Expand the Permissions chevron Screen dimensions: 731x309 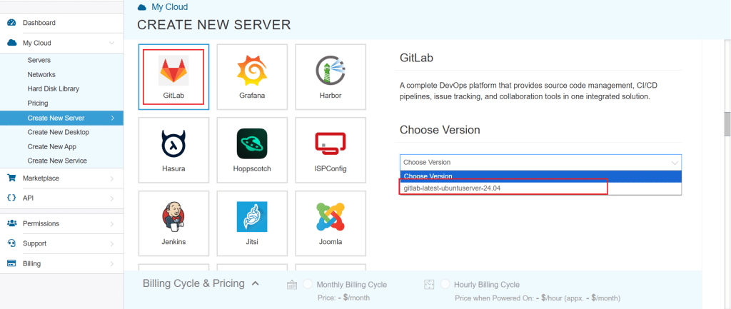(112, 223)
